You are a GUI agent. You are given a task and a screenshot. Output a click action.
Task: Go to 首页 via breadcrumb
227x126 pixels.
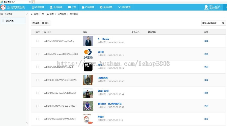point(50,14)
